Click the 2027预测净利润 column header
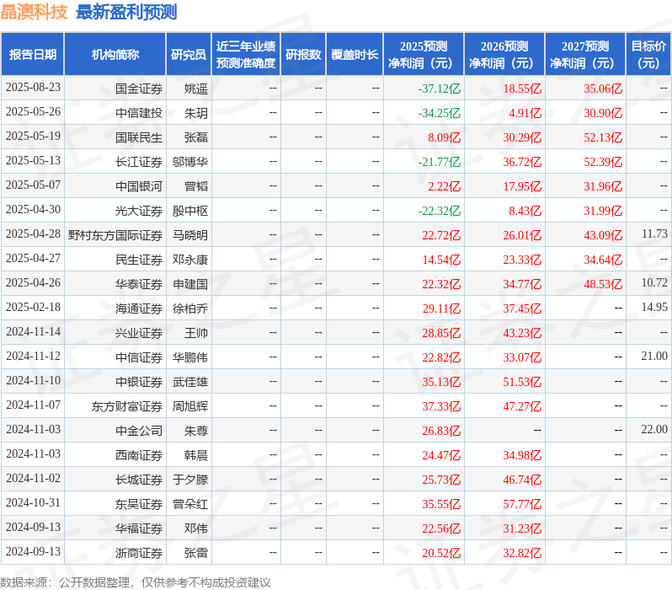672x590 pixels. tap(585, 55)
